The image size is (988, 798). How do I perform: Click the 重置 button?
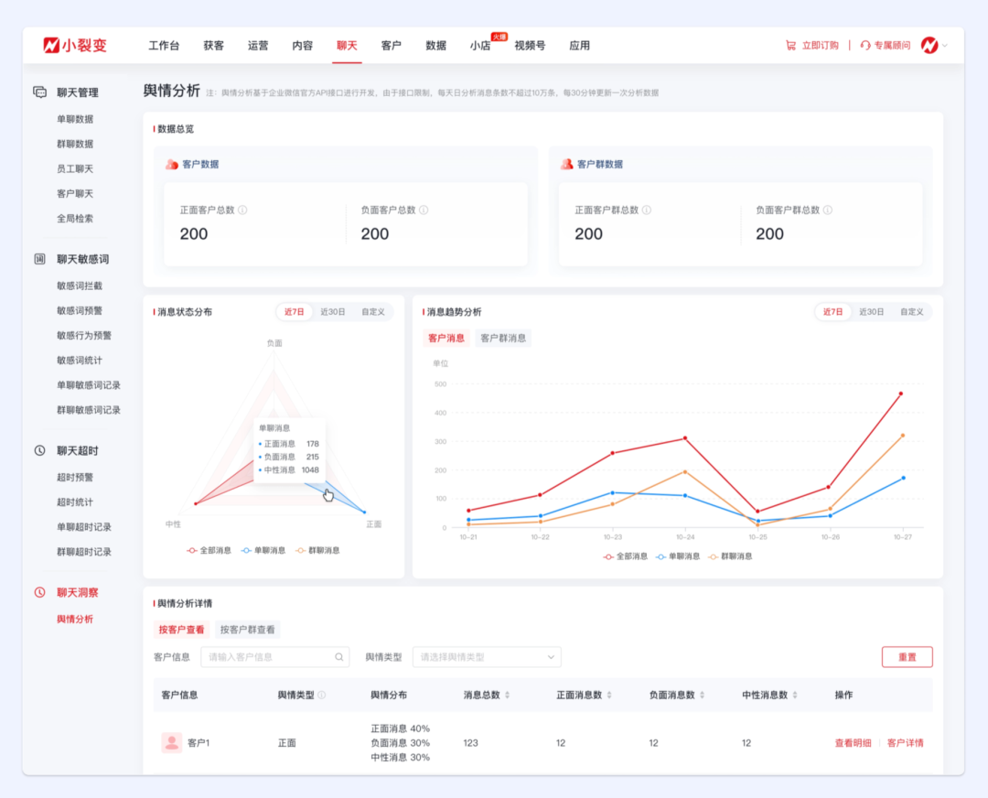(907, 657)
